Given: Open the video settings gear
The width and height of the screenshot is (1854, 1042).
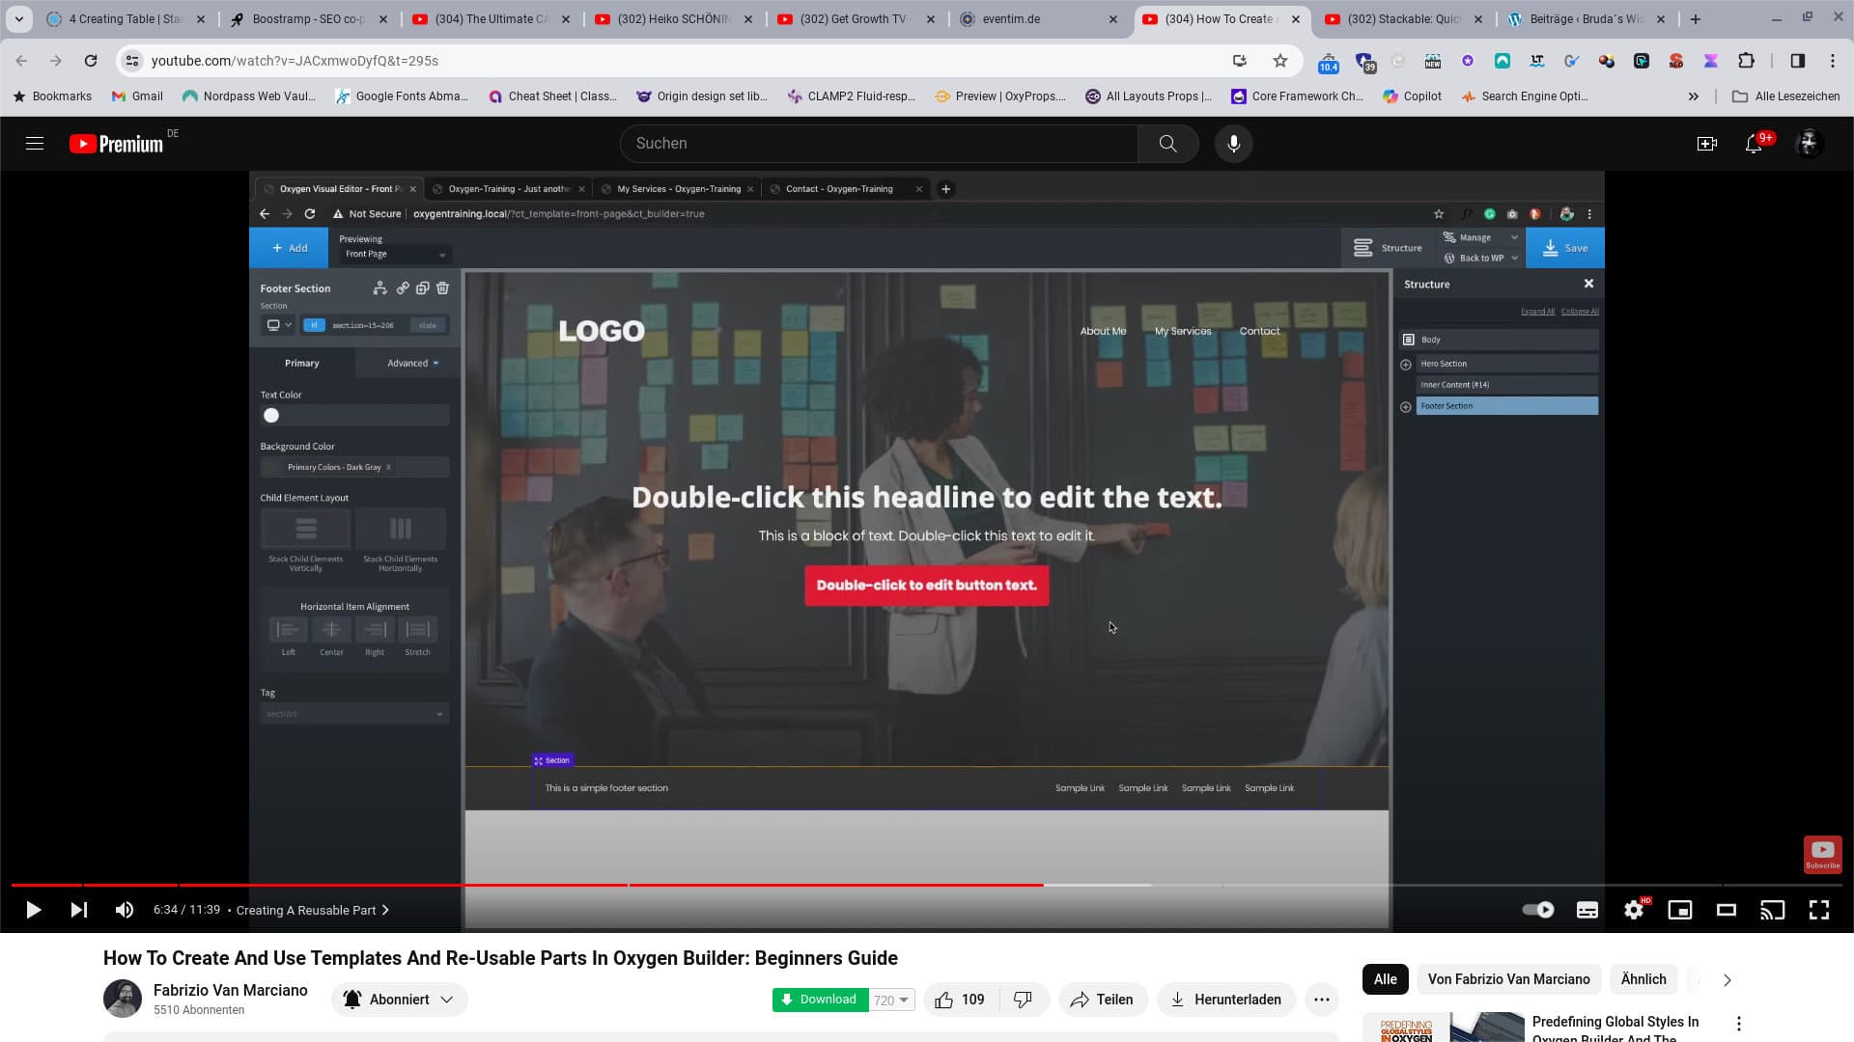Looking at the screenshot, I should [x=1633, y=910].
